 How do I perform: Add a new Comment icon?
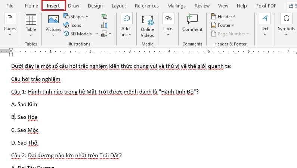[192, 19]
